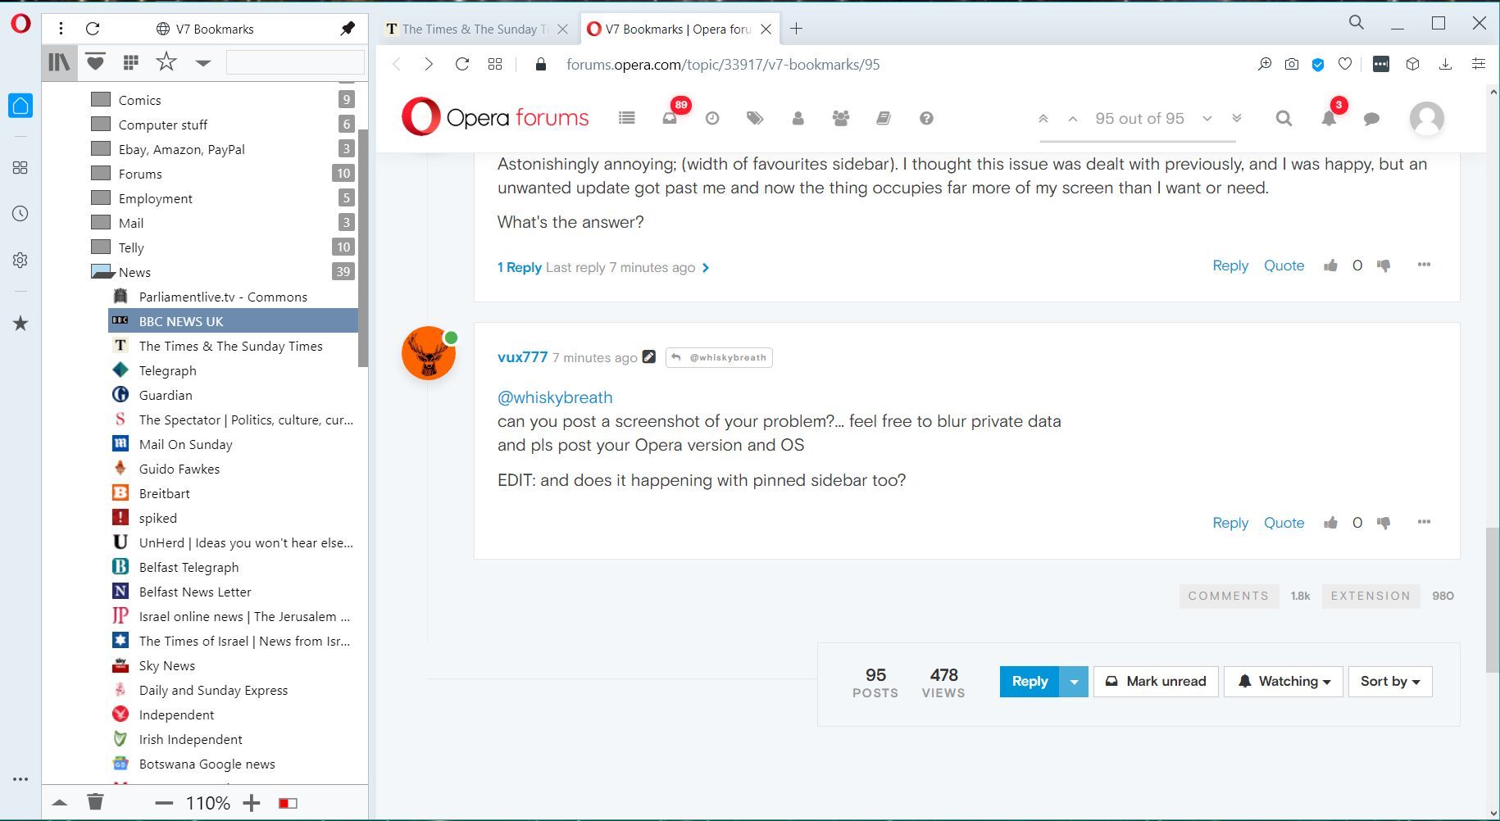1500x821 pixels.
Task: Open the snapshot camera tool
Action: (1292, 64)
